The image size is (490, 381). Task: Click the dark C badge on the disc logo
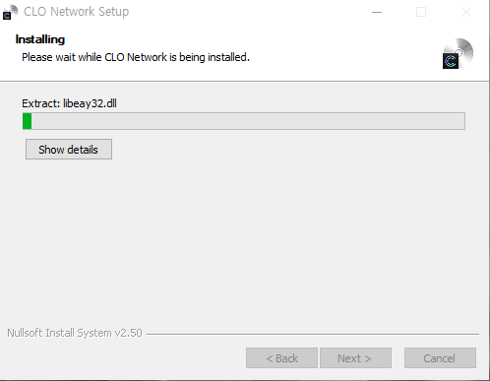coord(451,61)
